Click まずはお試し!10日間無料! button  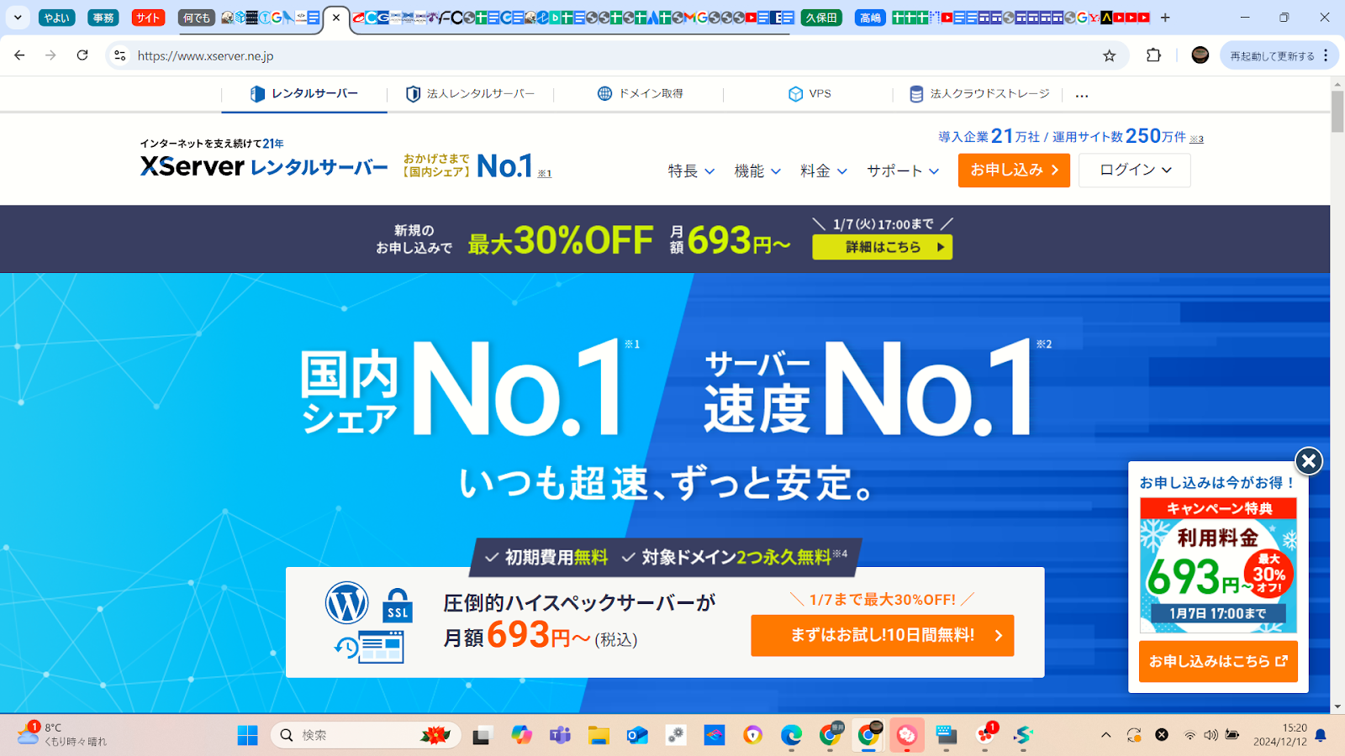883,636
